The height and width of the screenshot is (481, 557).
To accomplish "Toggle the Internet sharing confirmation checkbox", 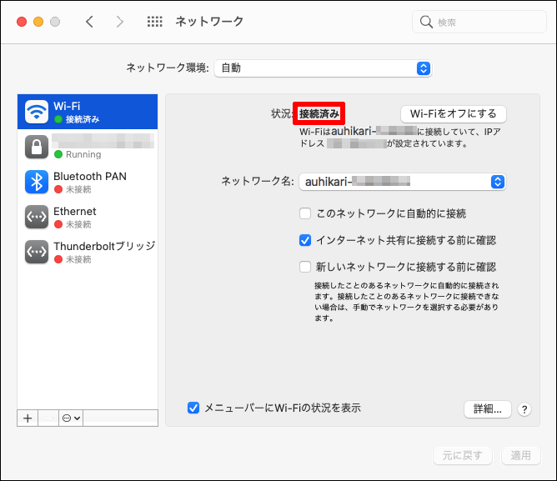I will 306,240.
